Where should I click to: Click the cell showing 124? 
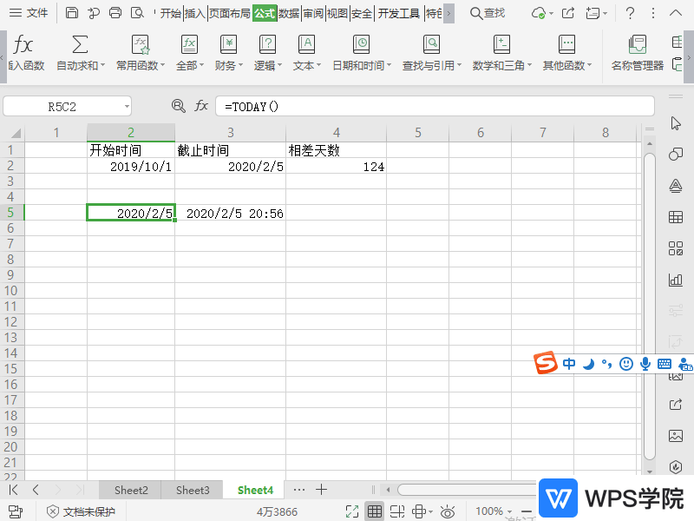(x=337, y=166)
